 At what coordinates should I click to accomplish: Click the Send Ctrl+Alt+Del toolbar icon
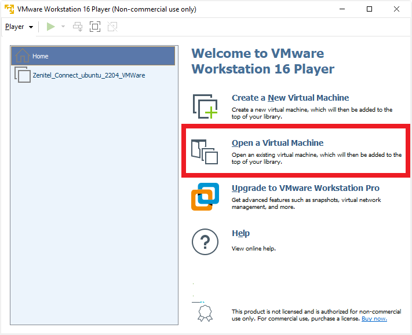[78, 27]
